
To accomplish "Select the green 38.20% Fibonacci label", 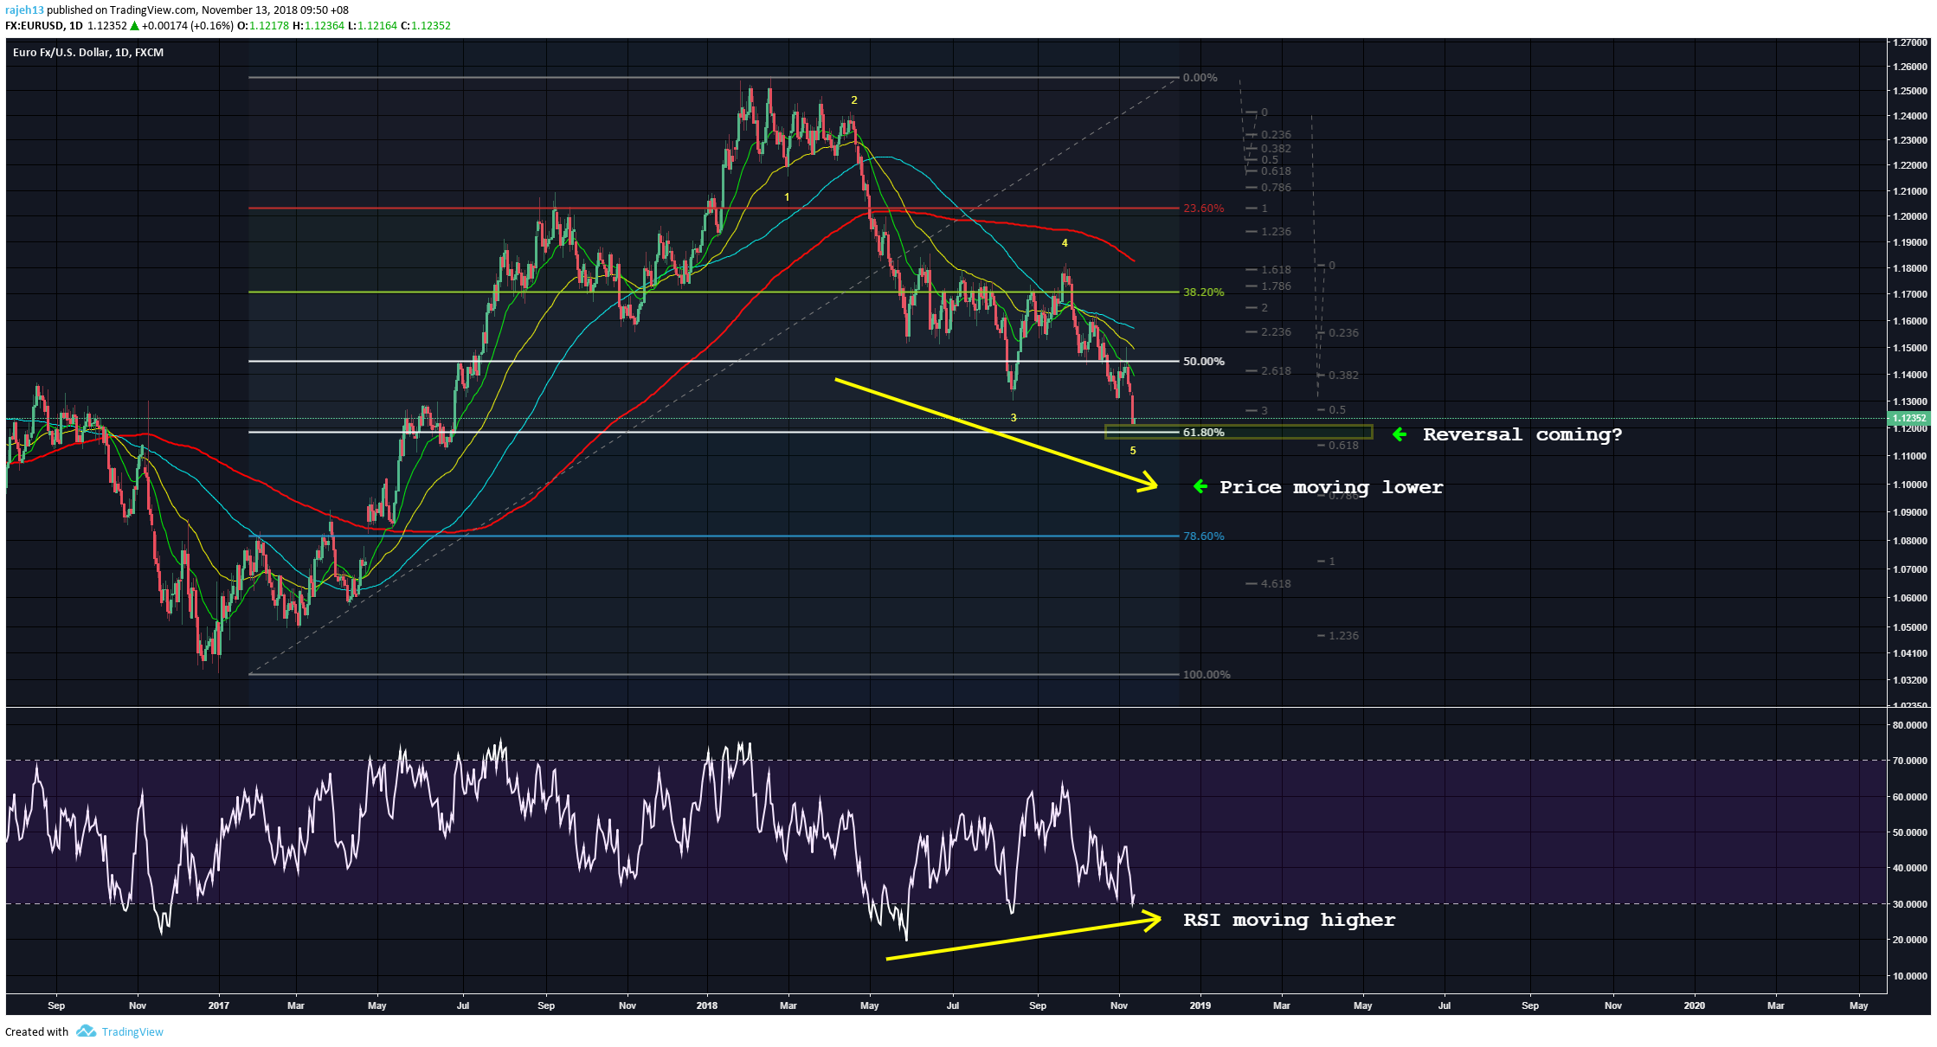I will tap(1203, 292).
